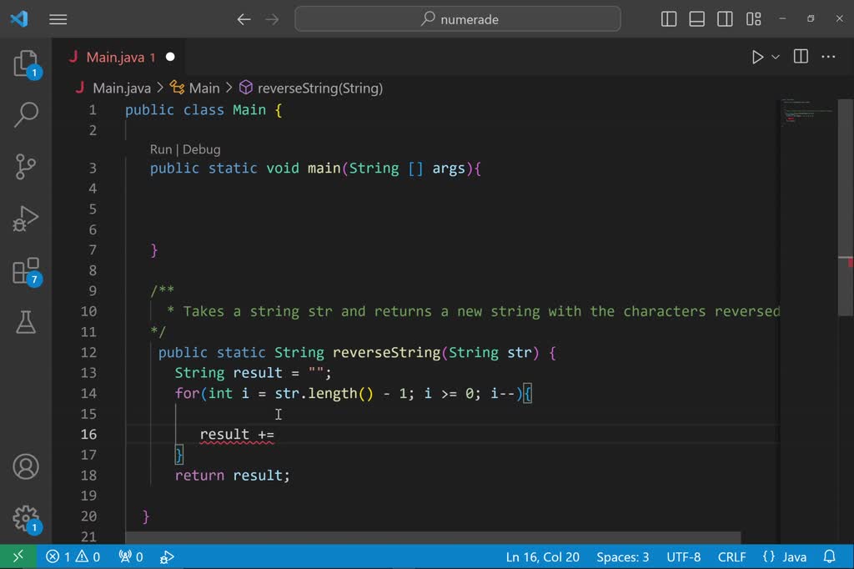
Task: Open the Manage gear menu
Action: [x=26, y=518]
